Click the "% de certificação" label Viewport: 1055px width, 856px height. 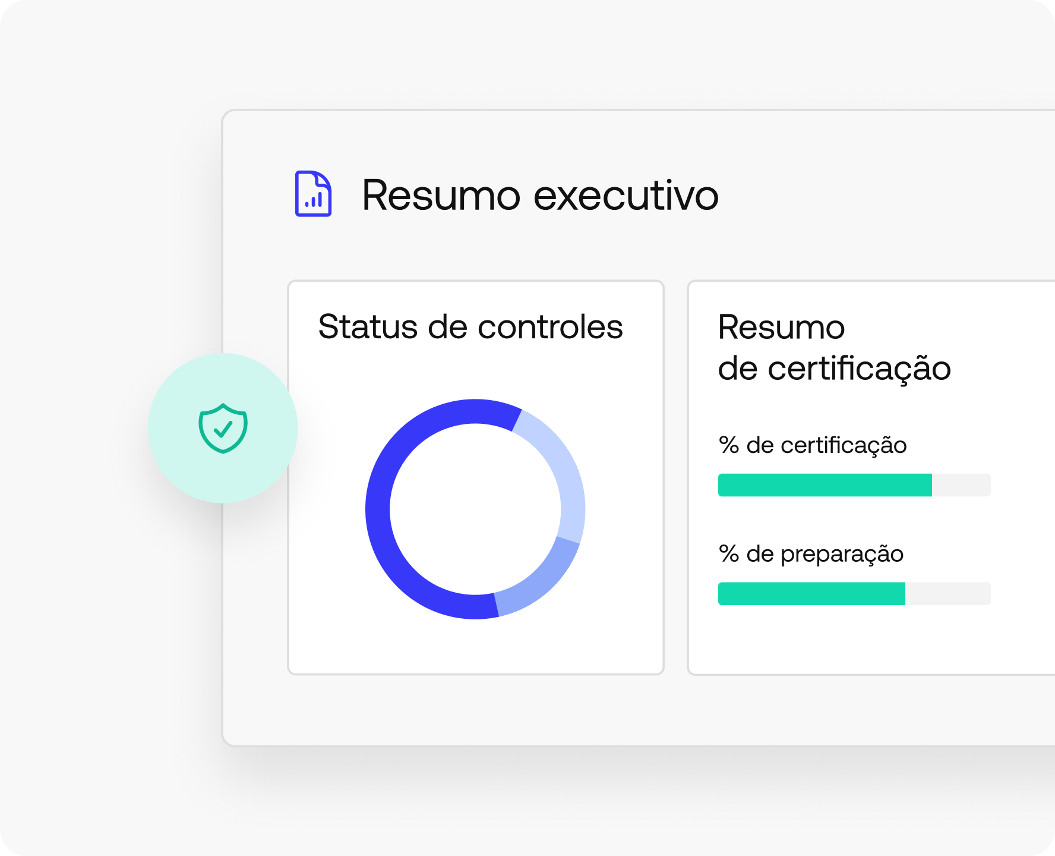[x=812, y=445]
